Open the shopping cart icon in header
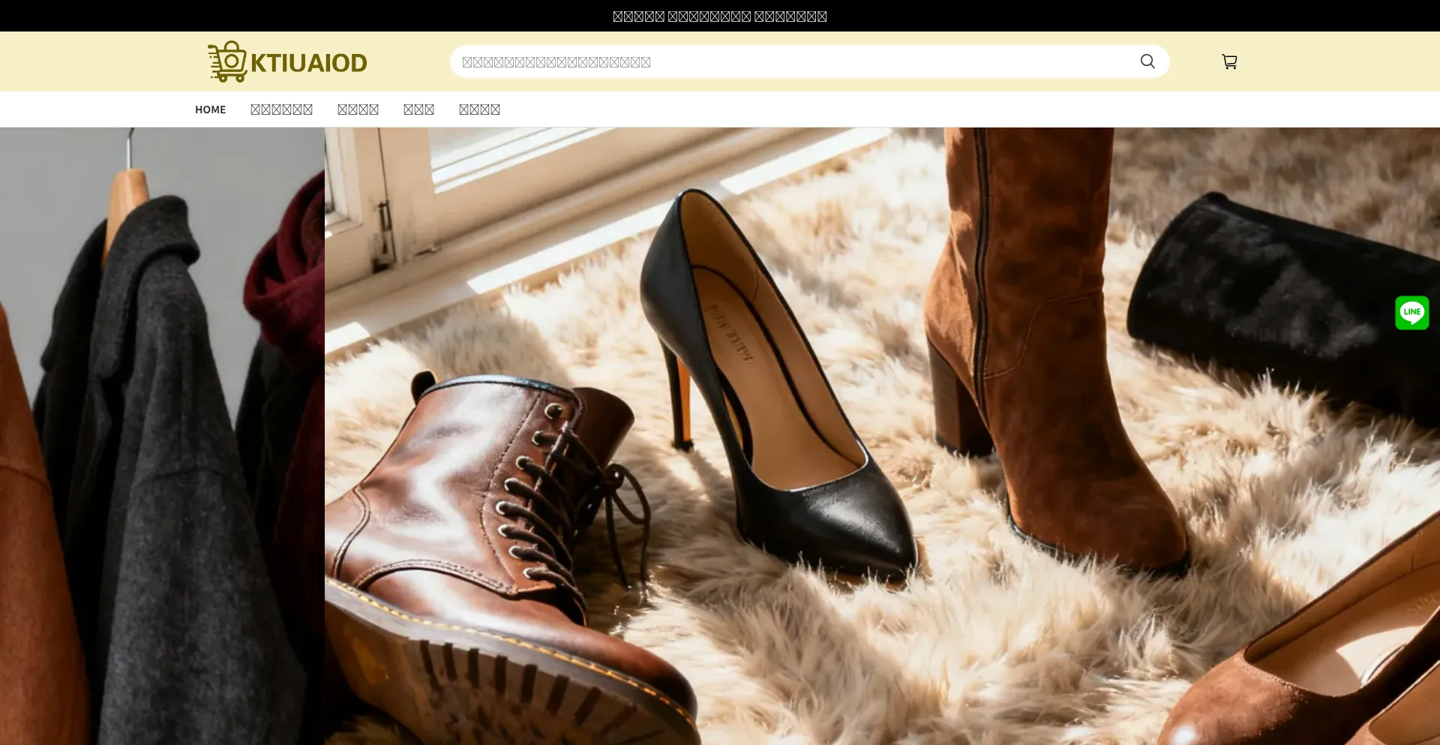 (x=1229, y=62)
